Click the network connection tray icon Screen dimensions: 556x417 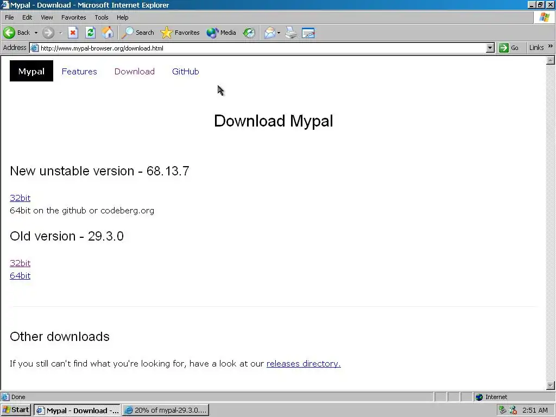click(x=502, y=410)
